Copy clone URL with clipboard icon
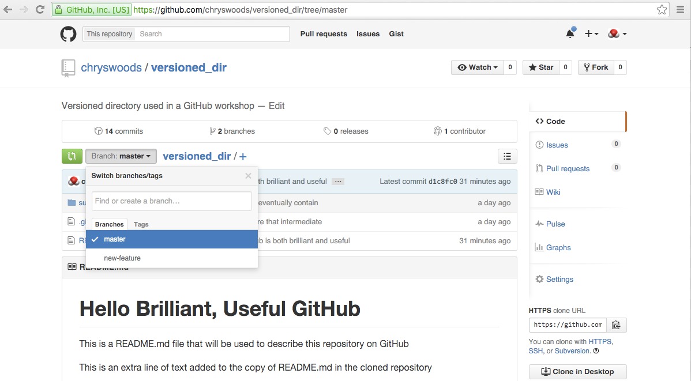The width and height of the screenshot is (691, 381). (x=616, y=325)
